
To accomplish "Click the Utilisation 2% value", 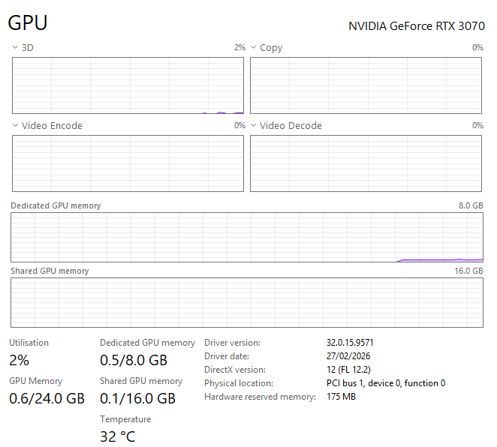I will [x=19, y=359].
